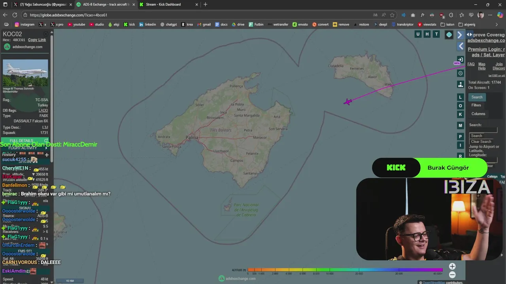
Task: Open the alışveriş bookmark folder
Action: pyautogui.click(x=467, y=24)
